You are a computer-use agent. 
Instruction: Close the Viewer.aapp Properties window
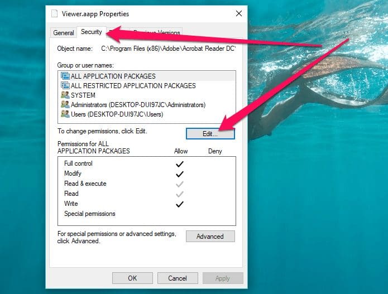pyautogui.click(x=239, y=13)
